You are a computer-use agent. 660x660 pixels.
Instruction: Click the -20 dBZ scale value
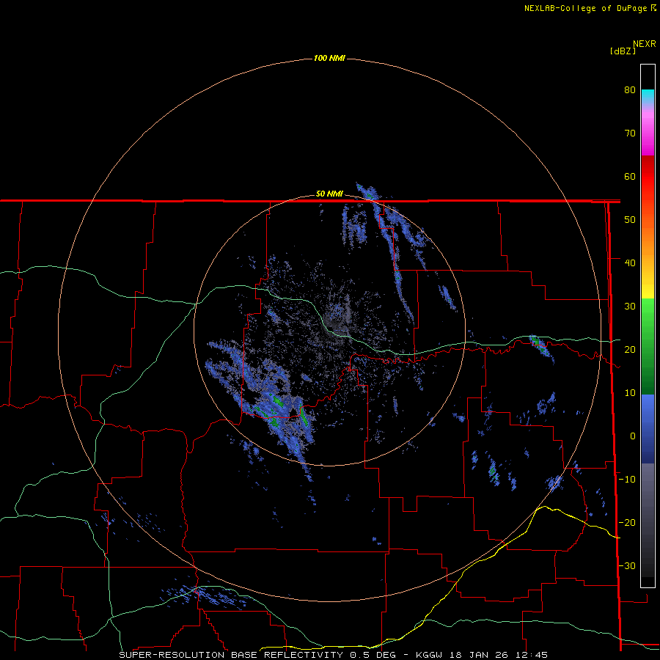point(627,523)
